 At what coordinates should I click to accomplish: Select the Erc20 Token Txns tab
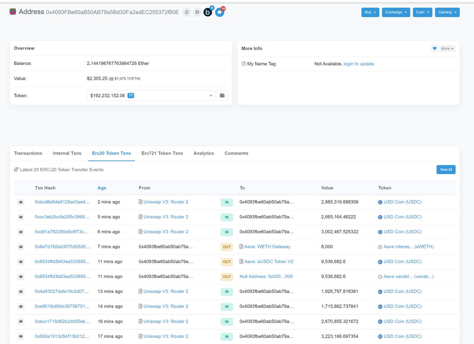tap(111, 153)
